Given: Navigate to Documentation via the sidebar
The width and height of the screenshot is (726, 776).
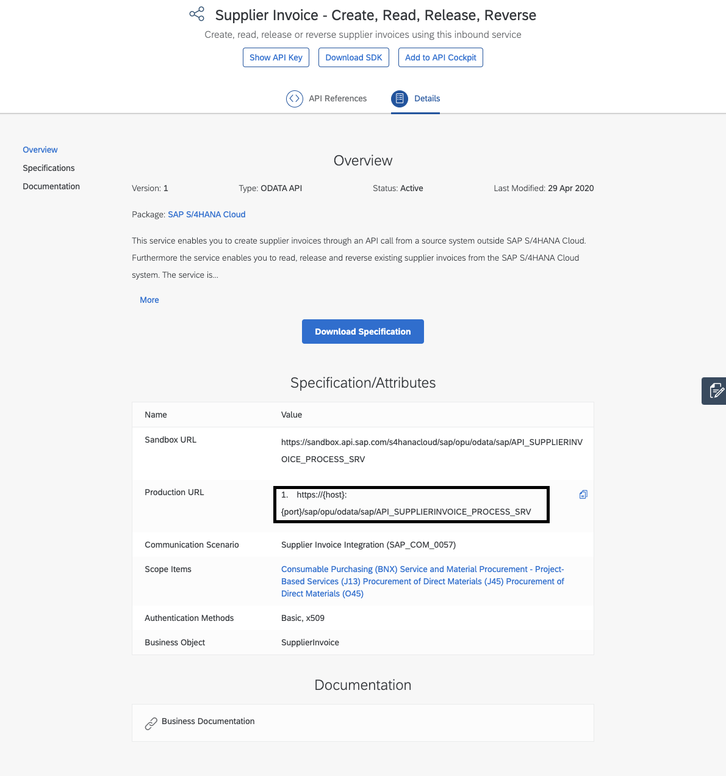Looking at the screenshot, I should [51, 186].
